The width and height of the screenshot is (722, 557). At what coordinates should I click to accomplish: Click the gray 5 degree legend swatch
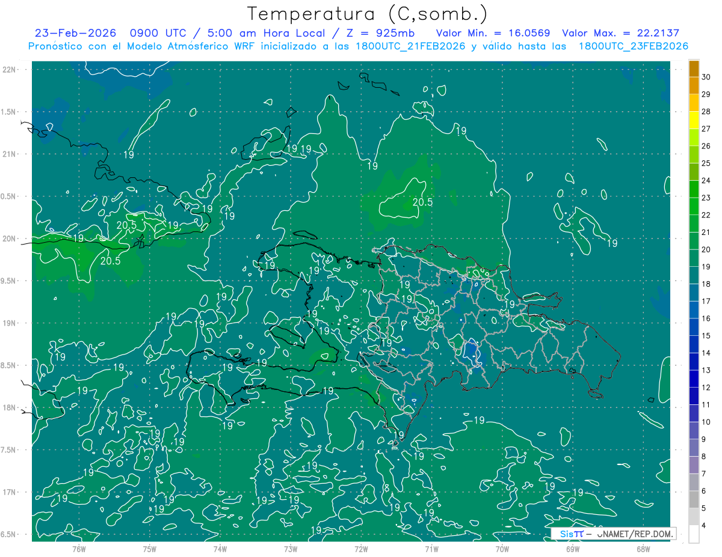point(694,500)
